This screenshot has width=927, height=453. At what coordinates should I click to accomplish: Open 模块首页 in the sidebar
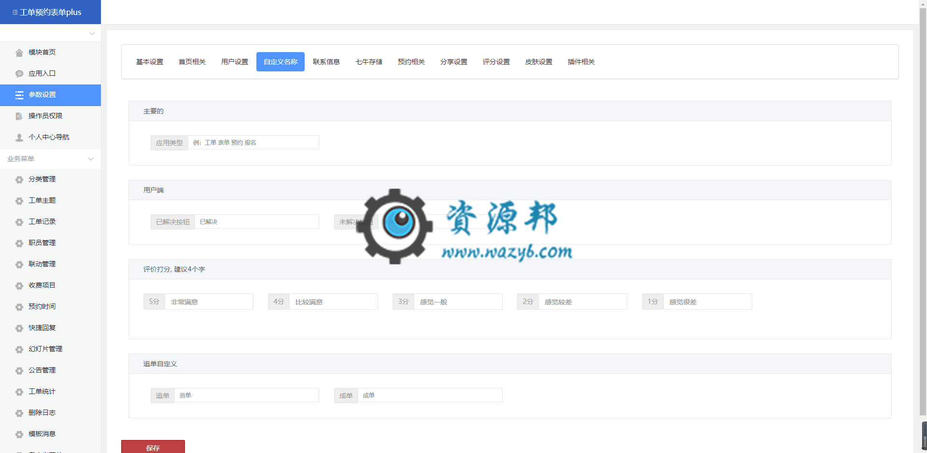pos(50,52)
